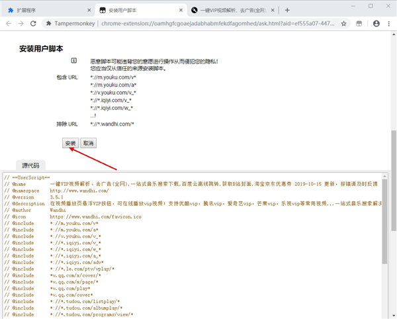This screenshot has height=319, width=397.
Task: Reload the page with refresh icon
Action: click(x=35, y=24)
